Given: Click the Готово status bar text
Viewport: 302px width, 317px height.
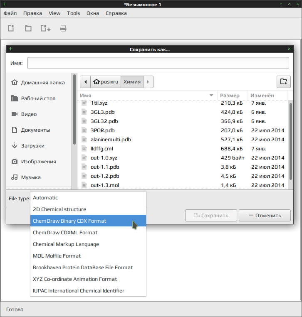Looking at the screenshot, I should pos(15,310).
